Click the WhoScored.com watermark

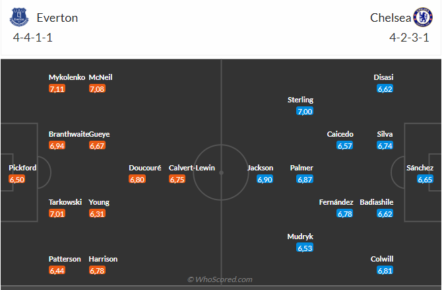(x=220, y=279)
